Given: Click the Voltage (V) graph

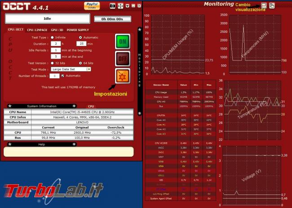Looking at the screenshot, I should click(x=252, y=176).
